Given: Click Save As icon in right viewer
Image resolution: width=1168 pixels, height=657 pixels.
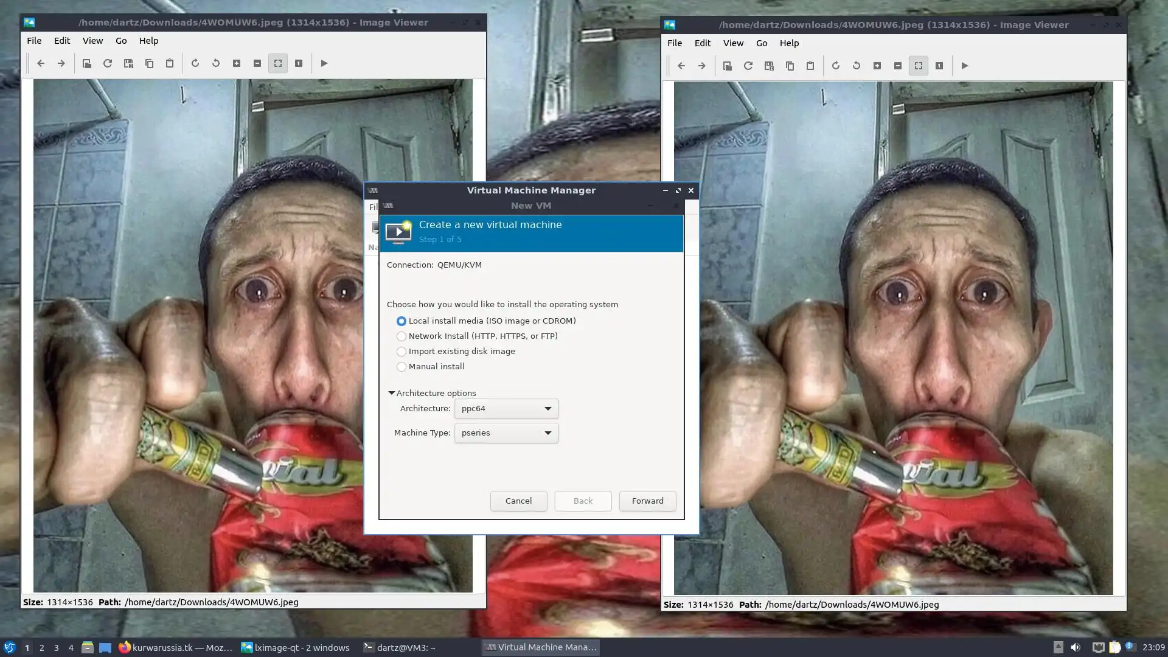Looking at the screenshot, I should click(769, 66).
